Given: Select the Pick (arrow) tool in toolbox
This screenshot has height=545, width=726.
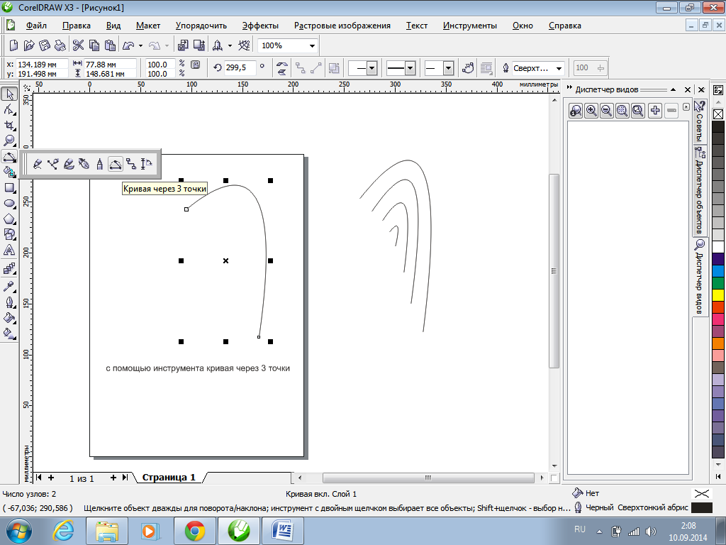Looking at the screenshot, I should (x=9, y=94).
